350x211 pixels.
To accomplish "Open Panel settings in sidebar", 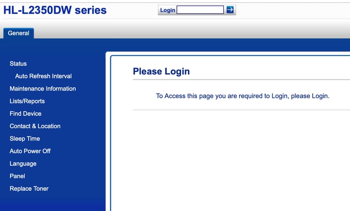I will 17,176.
